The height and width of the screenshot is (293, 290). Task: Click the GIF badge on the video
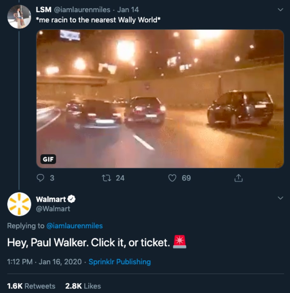(x=48, y=159)
